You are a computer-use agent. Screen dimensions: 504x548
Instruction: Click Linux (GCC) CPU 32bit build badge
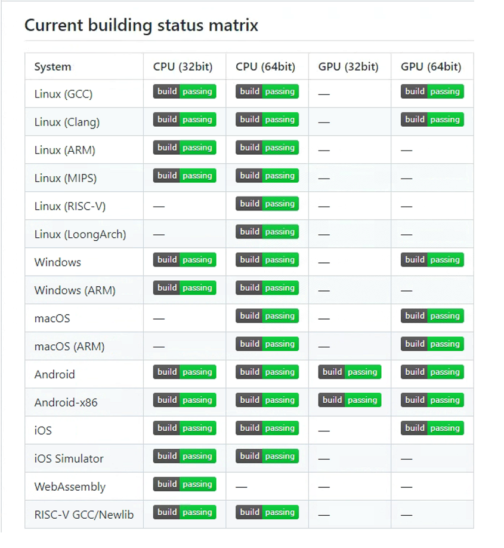(184, 91)
